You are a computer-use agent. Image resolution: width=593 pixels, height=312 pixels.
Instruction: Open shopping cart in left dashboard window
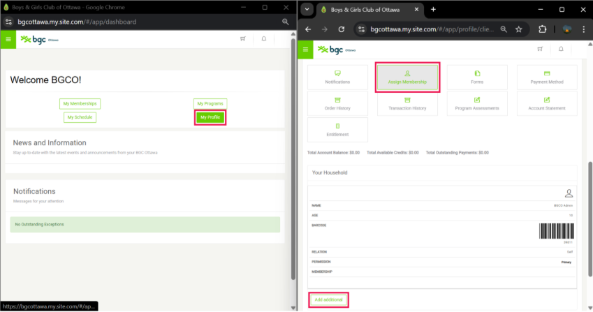pos(243,38)
